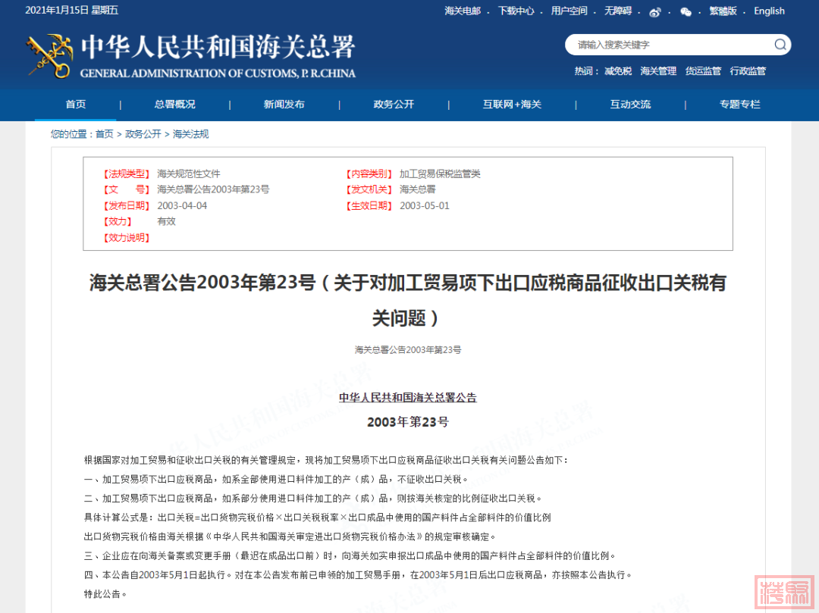Click label 【内容类别】
Image resolution: width=819 pixels, height=613 pixels.
tap(369, 174)
